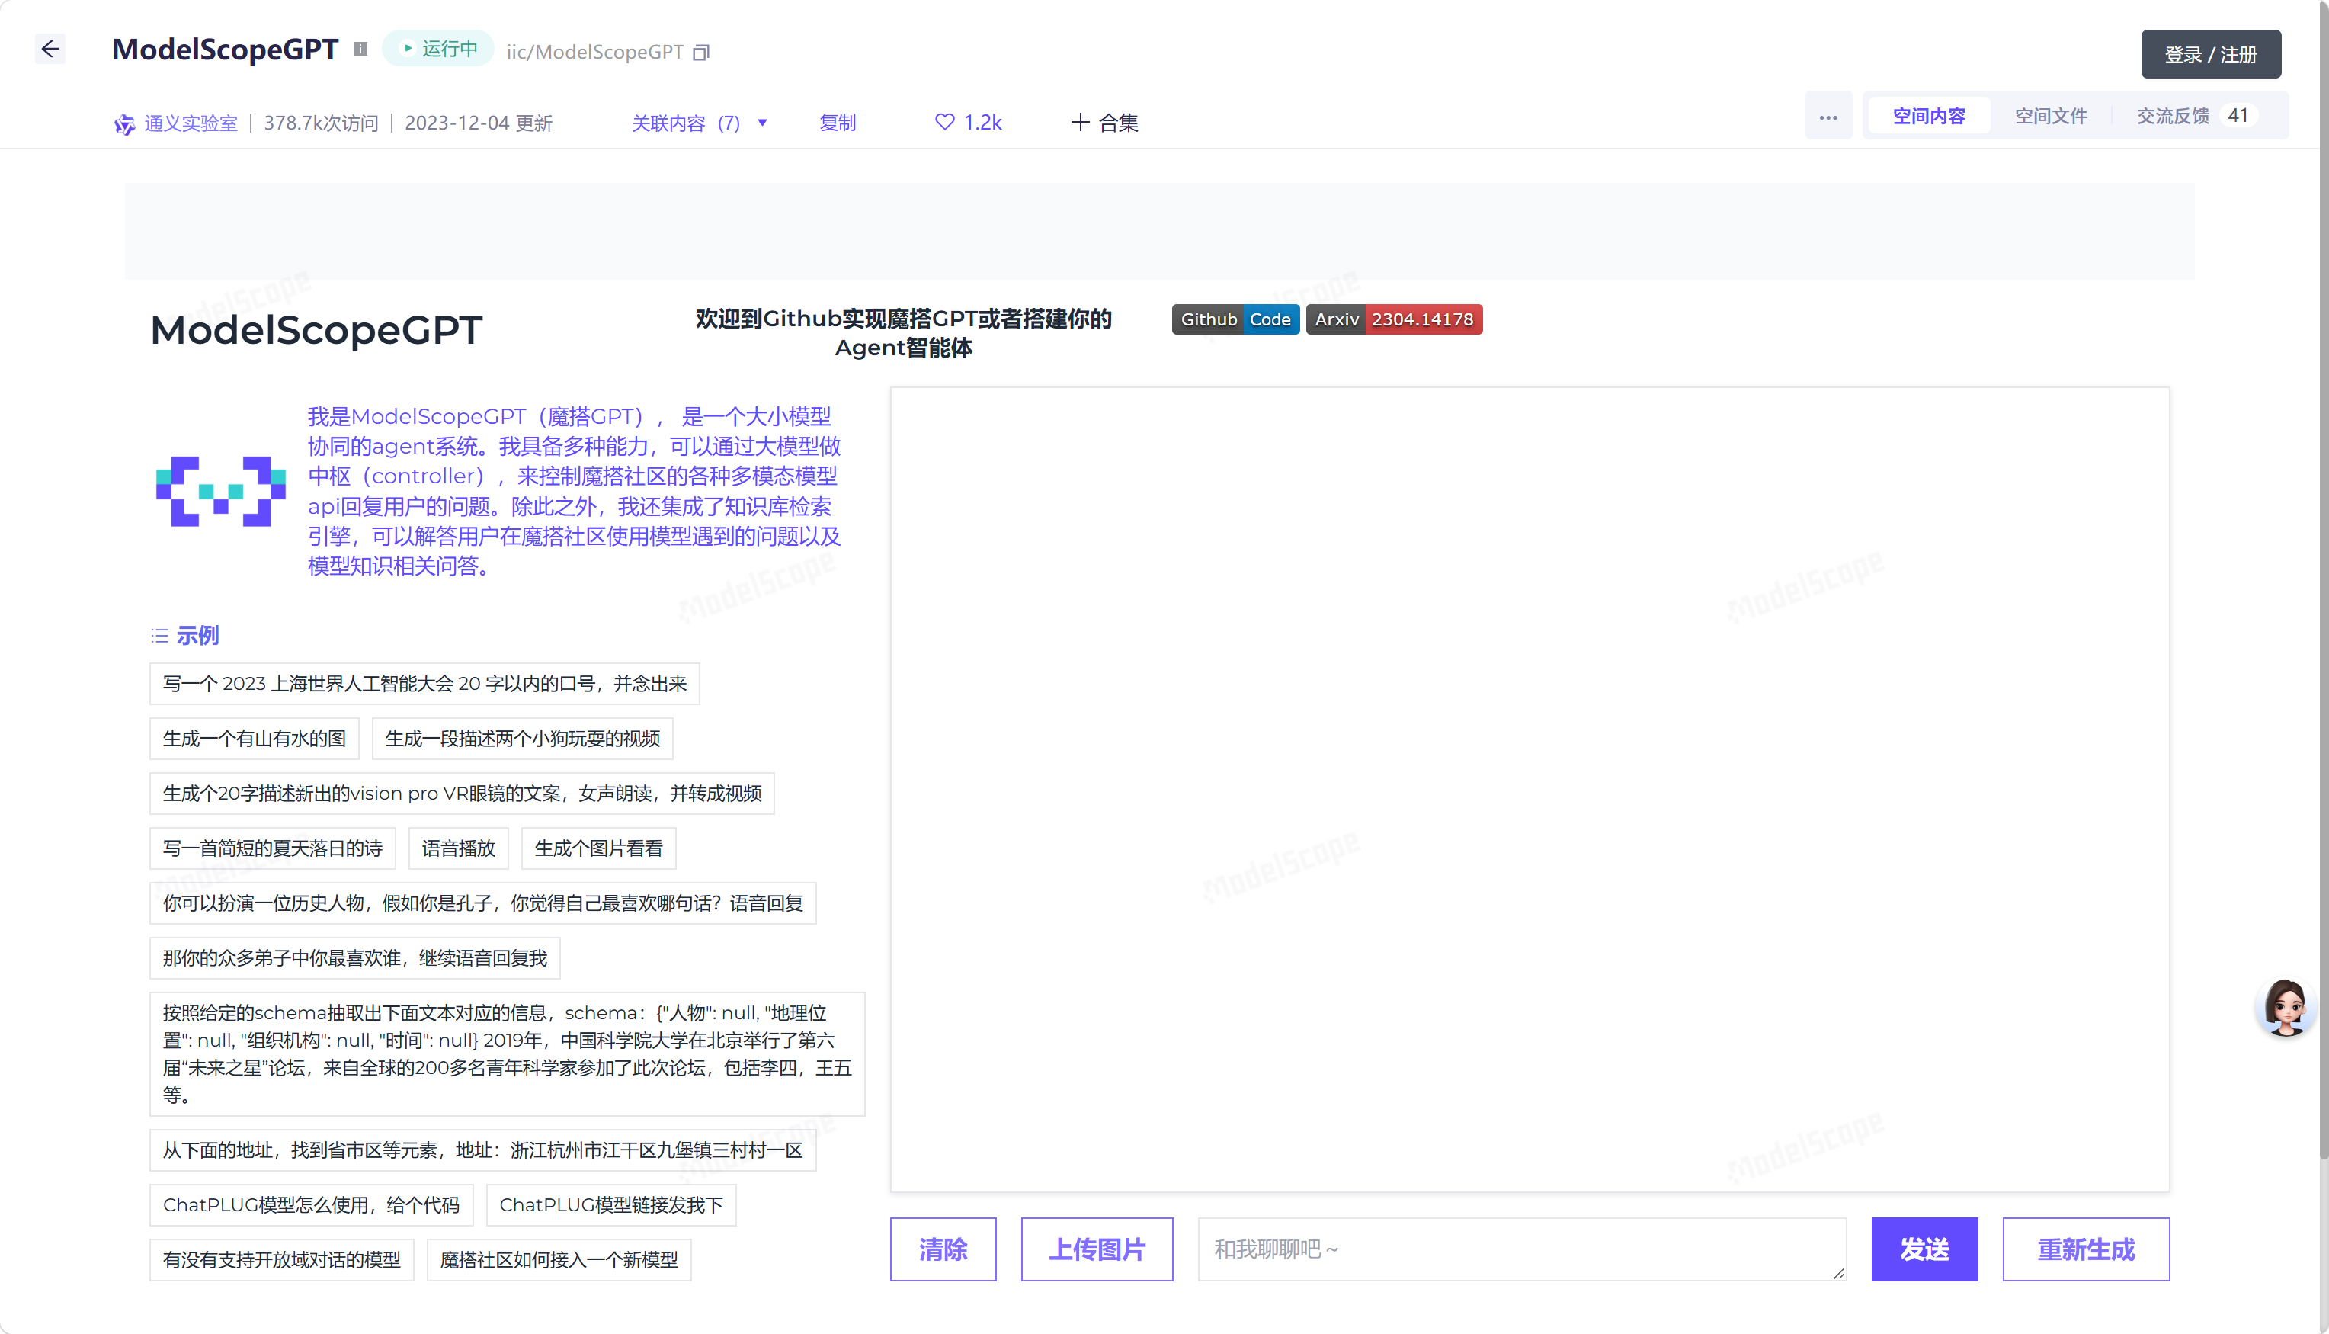Select example 你可以扮演一位历史人物 孔子

[482, 904]
